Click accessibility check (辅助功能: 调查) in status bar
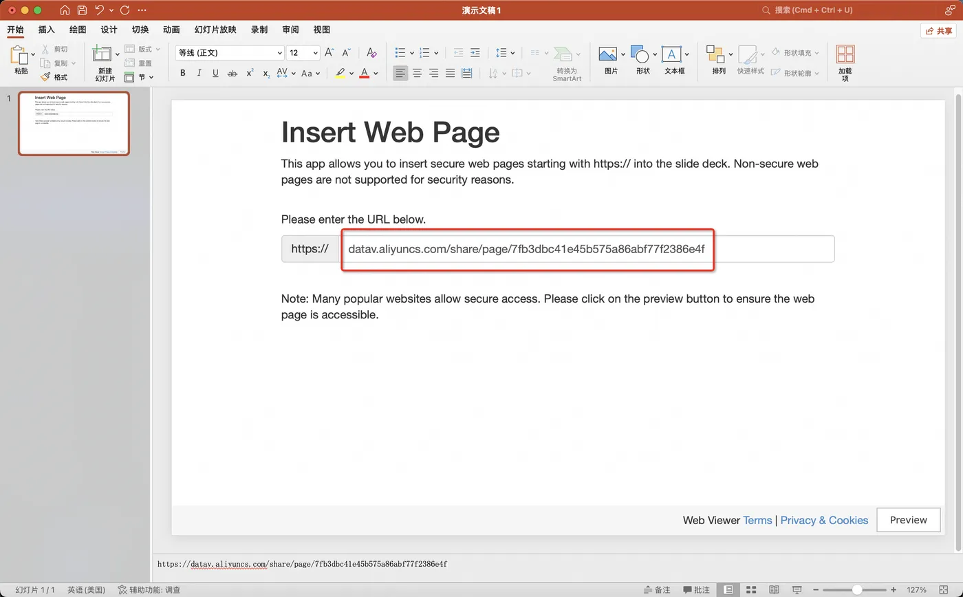Viewport: 963px width, 597px height. [x=149, y=589]
